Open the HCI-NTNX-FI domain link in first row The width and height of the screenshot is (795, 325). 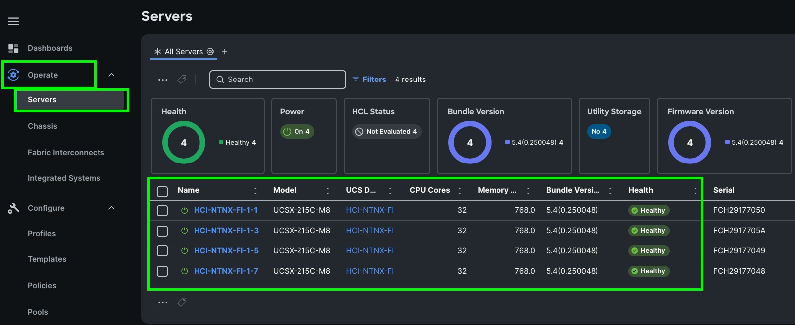(x=370, y=210)
